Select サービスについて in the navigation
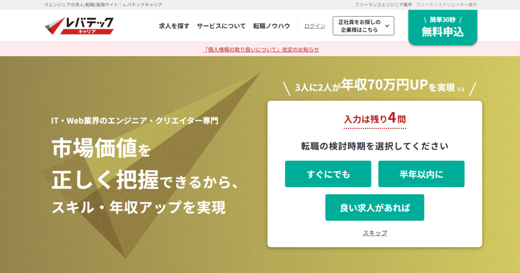 (221, 26)
